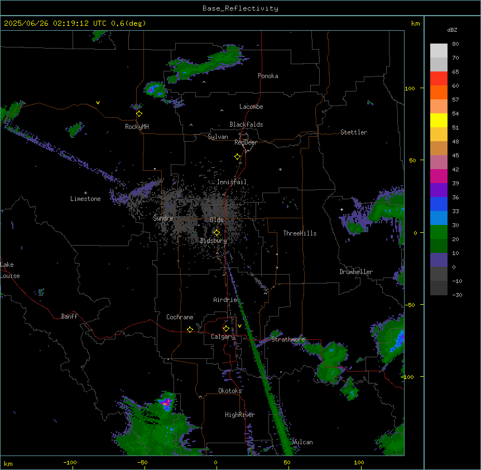The width and height of the screenshot is (481, 470).
Task: Select the Lake Louise label
Action: (10, 270)
